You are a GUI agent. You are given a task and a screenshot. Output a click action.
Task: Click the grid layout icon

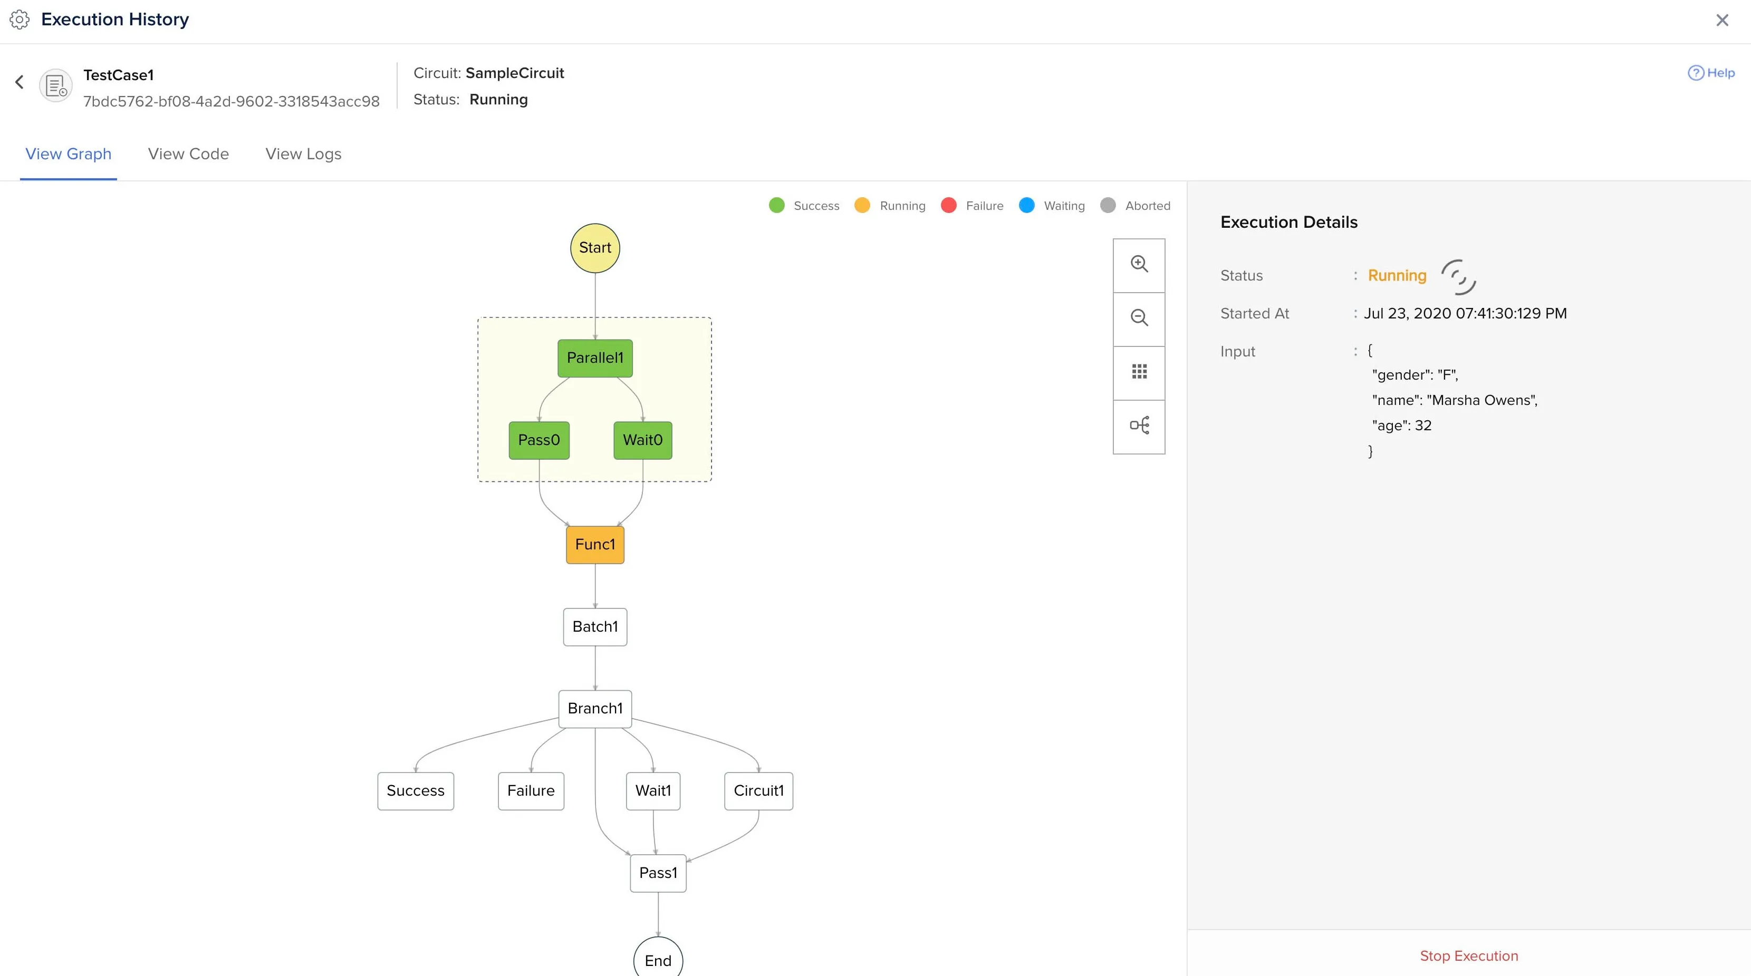point(1139,372)
